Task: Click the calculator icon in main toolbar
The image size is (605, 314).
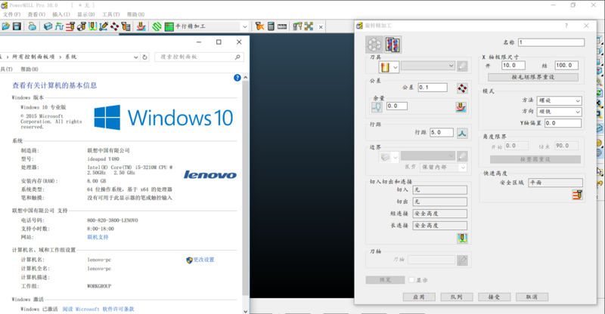Action: (x=270, y=26)
